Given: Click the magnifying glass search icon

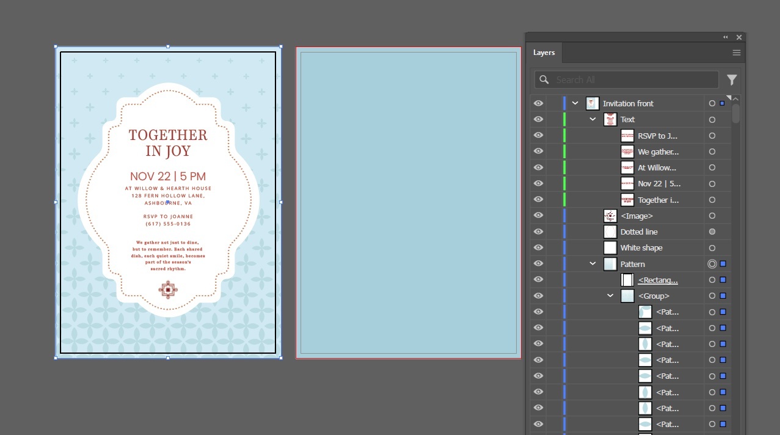Looking at the screenshot, I should coord(544,79).
